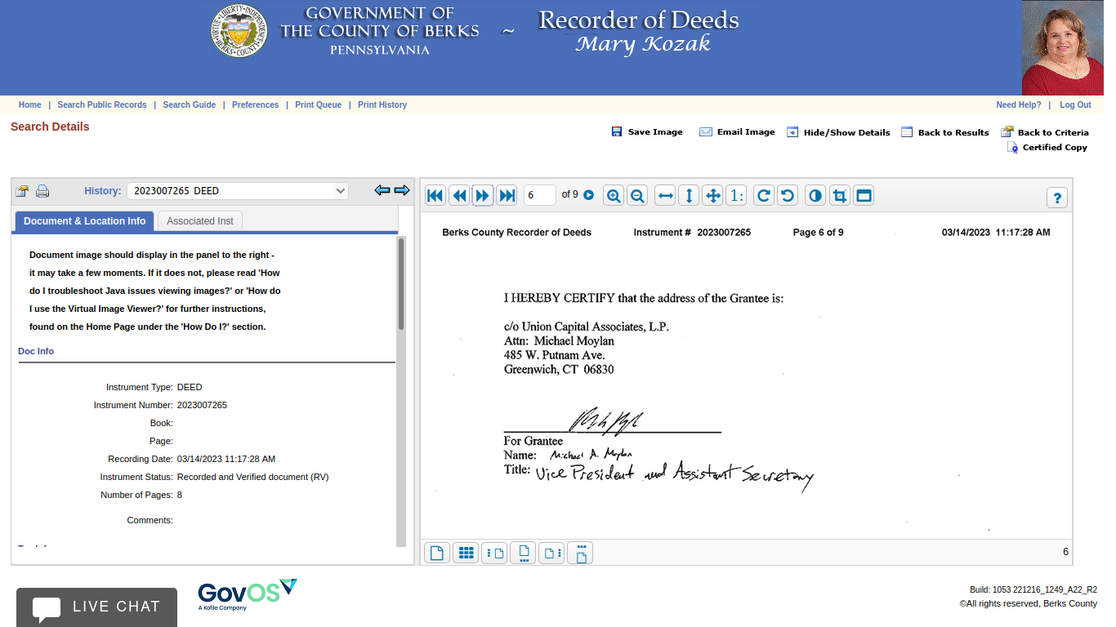1116x627 pixels.
Task: Rotate the image counterclockwise
Action: (787, 195)
